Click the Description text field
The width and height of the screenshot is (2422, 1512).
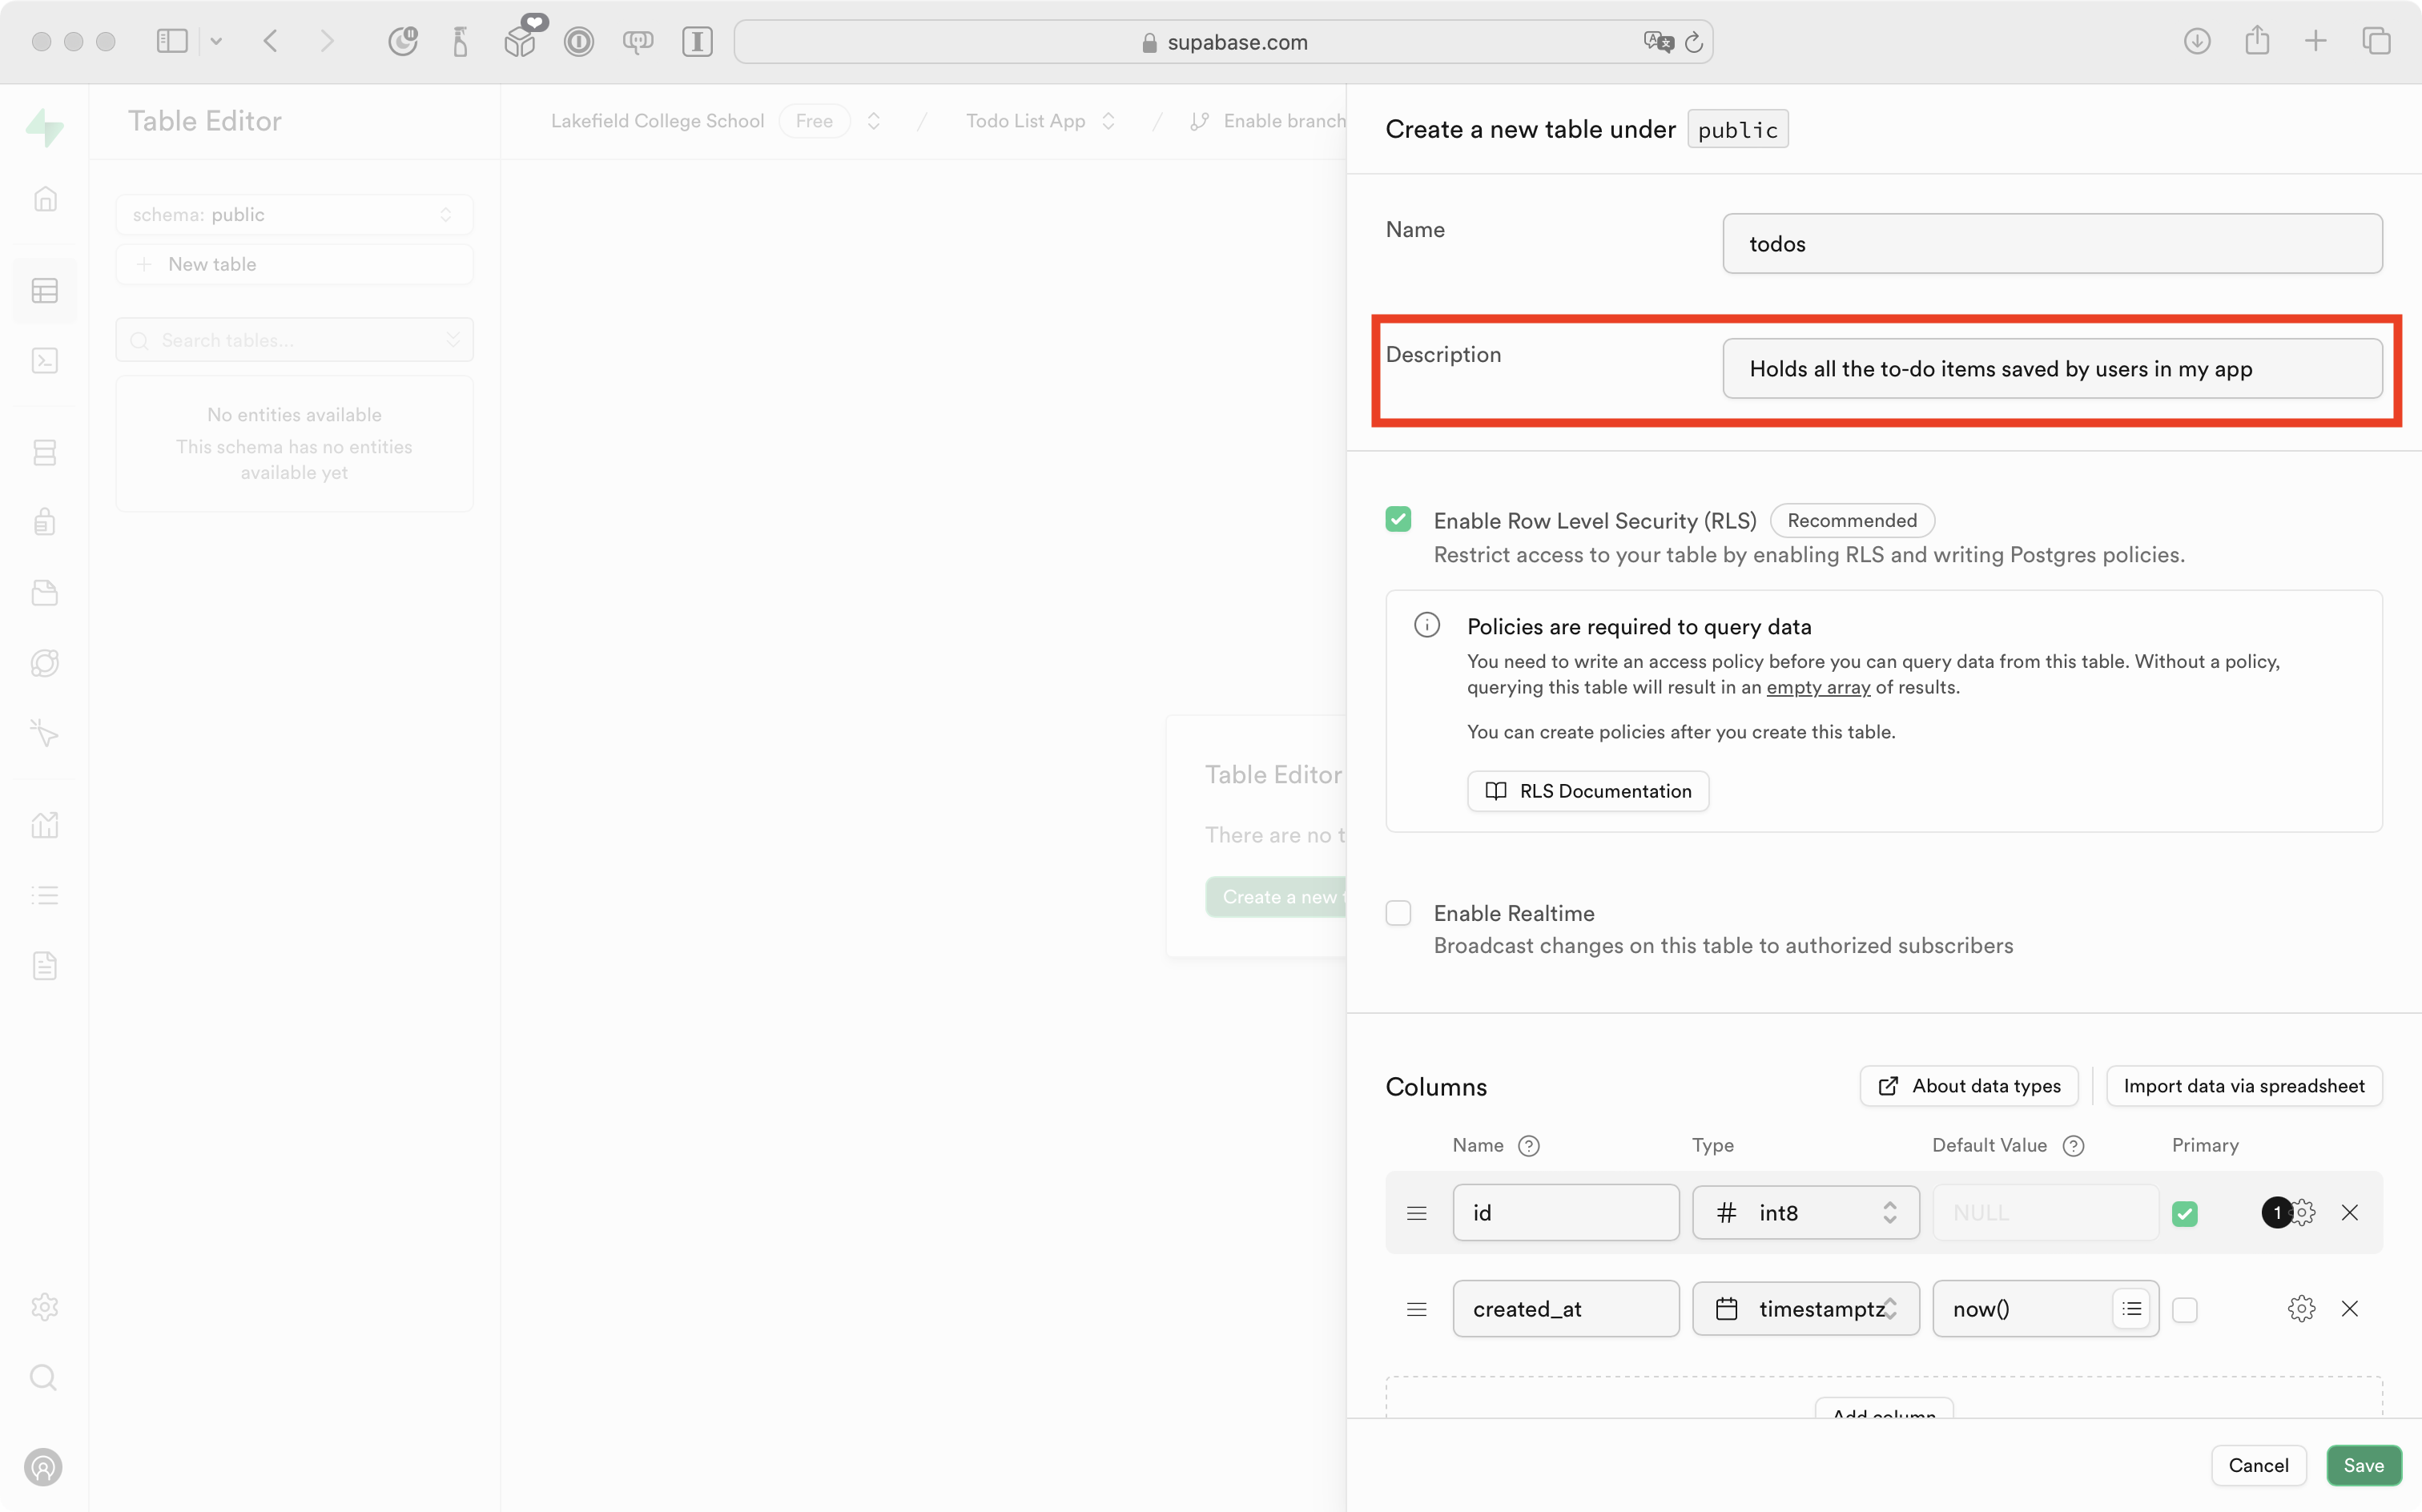pos(2051,368)
